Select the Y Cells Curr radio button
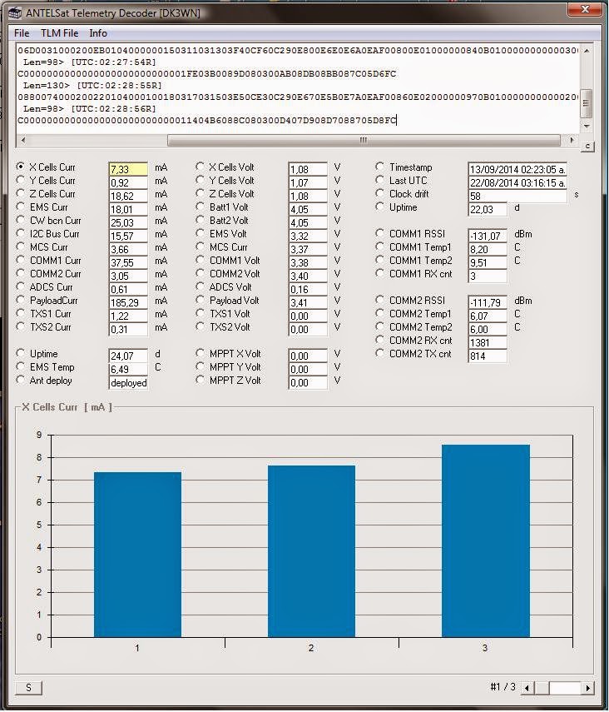The image size is (609, 712). click(21, 180)
